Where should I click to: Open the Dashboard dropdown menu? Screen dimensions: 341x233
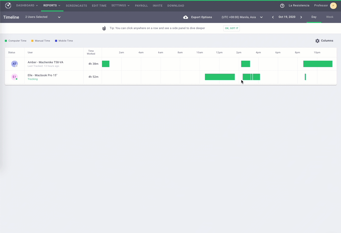coord(27,6)
